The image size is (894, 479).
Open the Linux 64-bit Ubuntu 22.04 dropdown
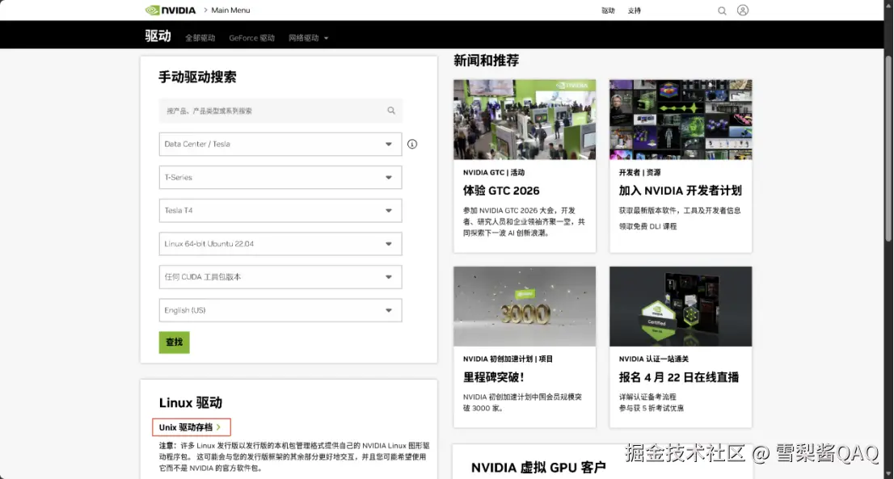280,244
